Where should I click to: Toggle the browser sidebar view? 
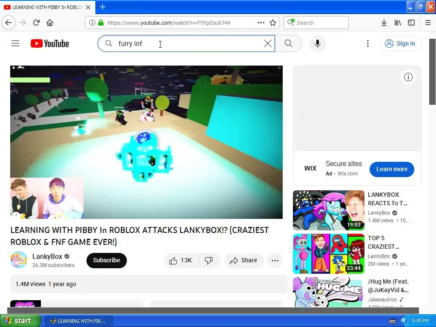(411, 23)
